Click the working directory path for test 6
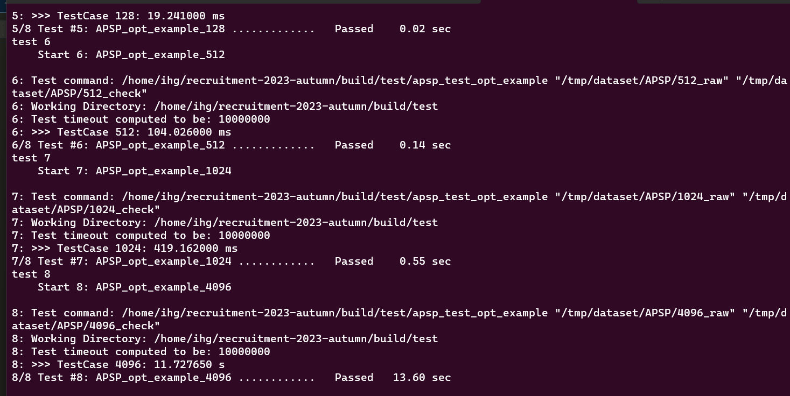This screenshot has height=396, width=790. [x=296, y=106]
